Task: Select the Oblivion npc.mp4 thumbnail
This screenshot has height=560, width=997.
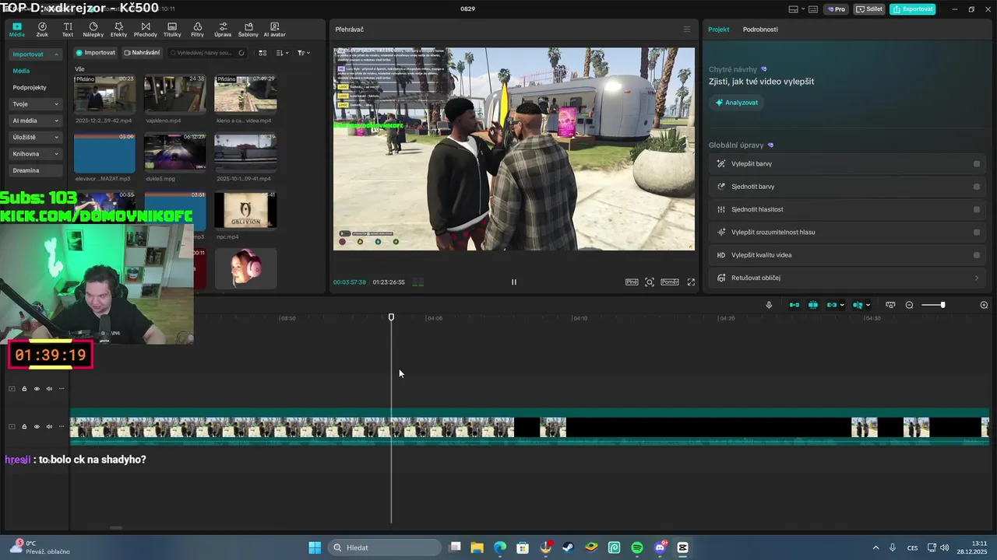Action: pos(245,211)
